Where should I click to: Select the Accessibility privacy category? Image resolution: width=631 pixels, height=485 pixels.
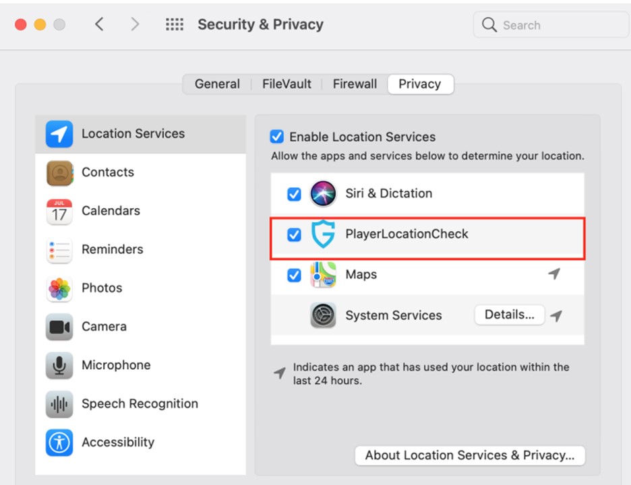click(x=118, y=443)
